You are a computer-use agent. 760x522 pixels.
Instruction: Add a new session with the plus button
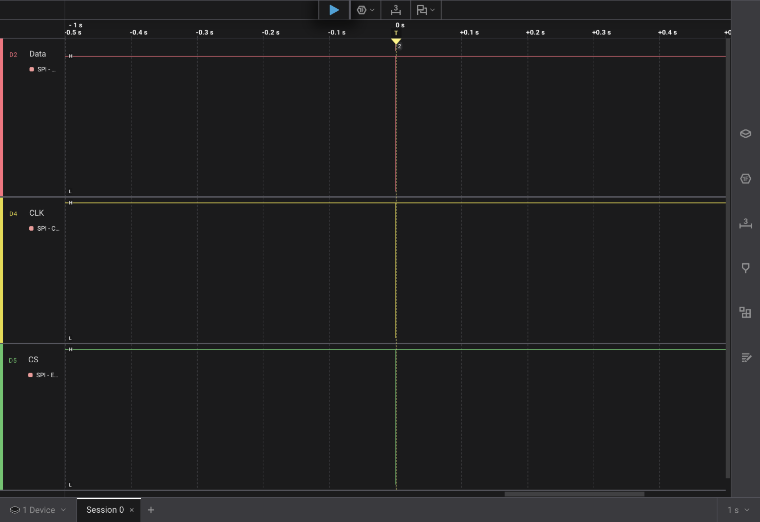[151, 510]
